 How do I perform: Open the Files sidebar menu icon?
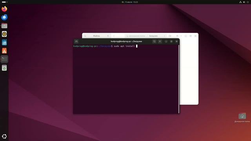[x=108, y=36]
